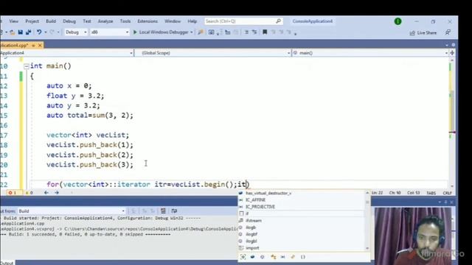Screen dimensions: 472x265
Task: Click the split editor button
Action: pyautogui.click(x=452, y=53)
